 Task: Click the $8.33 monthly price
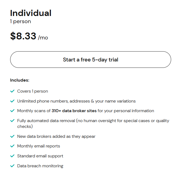pos(23,36)
